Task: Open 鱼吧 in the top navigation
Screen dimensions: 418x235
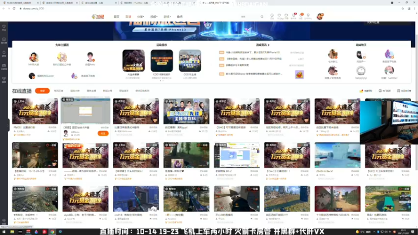Action: (x=180, y=17)
